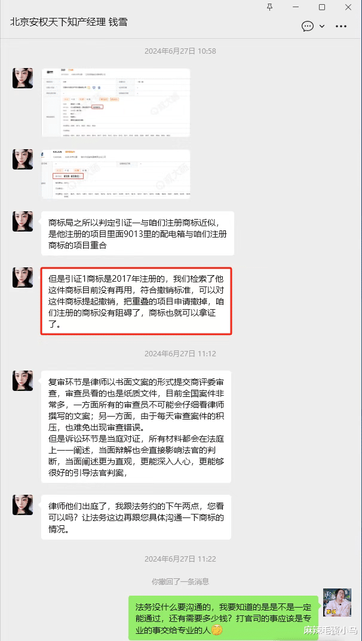Open the first trademark screenshot image
The width and height of the screenshot is (362, 641).
[x=116, y=103]
